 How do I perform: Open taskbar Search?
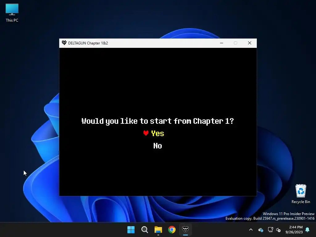pos(144,230)
